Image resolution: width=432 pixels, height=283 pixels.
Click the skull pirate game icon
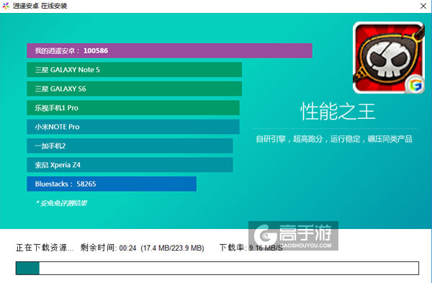pos(389,58)
